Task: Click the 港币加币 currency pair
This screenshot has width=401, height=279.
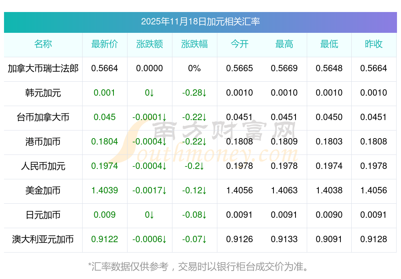Action: (x=43, y=142)
